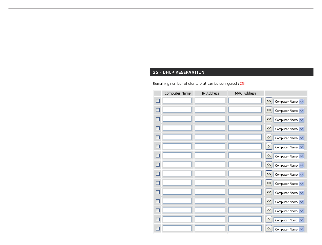Click the red '25' remaining clients count
The image size is (322, 245).
(x=242, y=83)
